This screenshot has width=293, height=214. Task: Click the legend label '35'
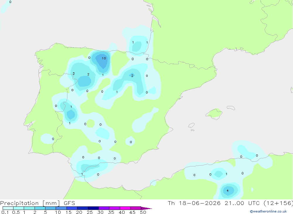coord(111,212)
